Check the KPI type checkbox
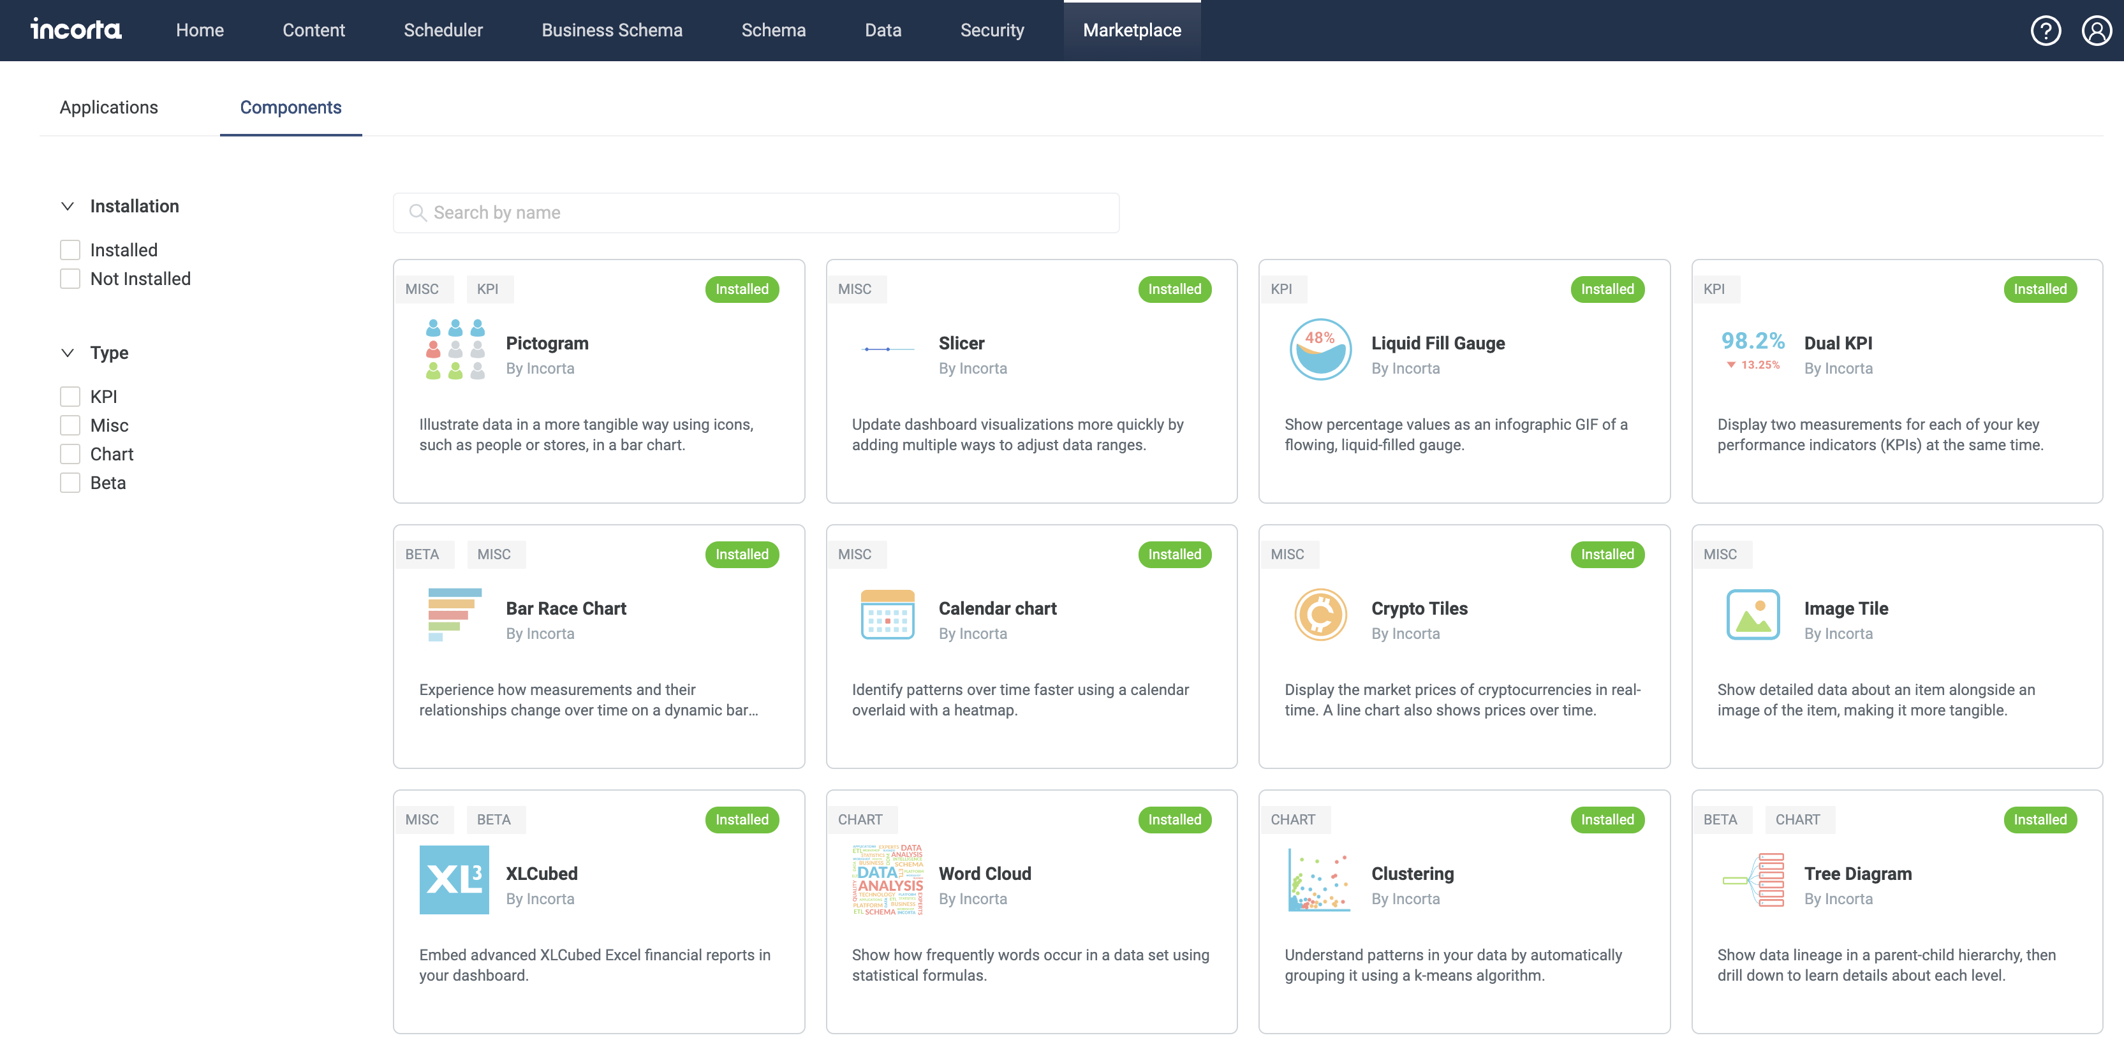Screen dimensions: 2124x1047 click(x=70, y=397)
